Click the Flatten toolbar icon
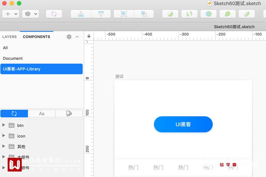Image resolution: width=266 pixels, height=177 pixels. click(x=246, y=14)
